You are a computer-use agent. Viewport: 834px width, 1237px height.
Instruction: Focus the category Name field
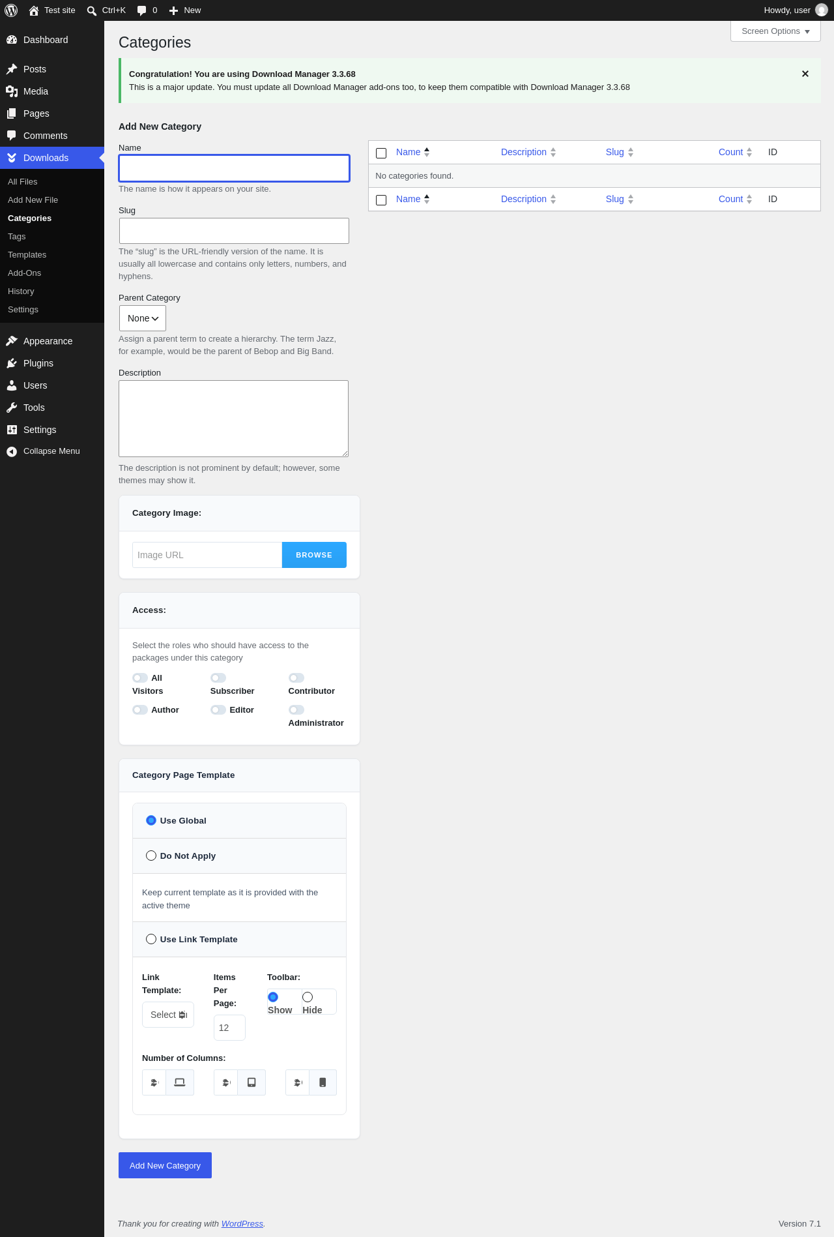[x=234, y=168]
